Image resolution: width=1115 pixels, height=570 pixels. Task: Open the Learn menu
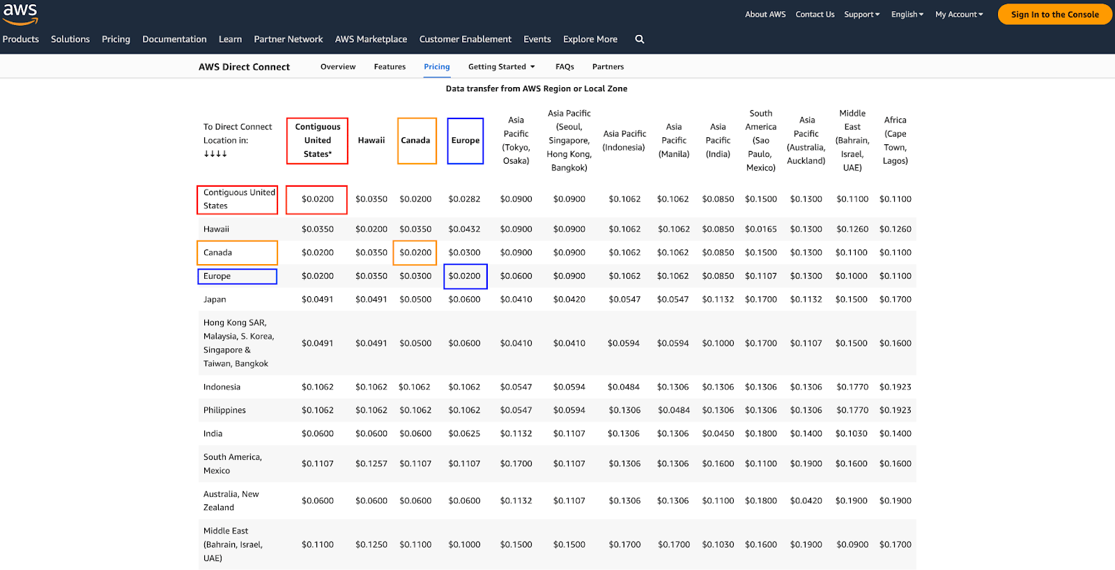click(x=230, y=40)
